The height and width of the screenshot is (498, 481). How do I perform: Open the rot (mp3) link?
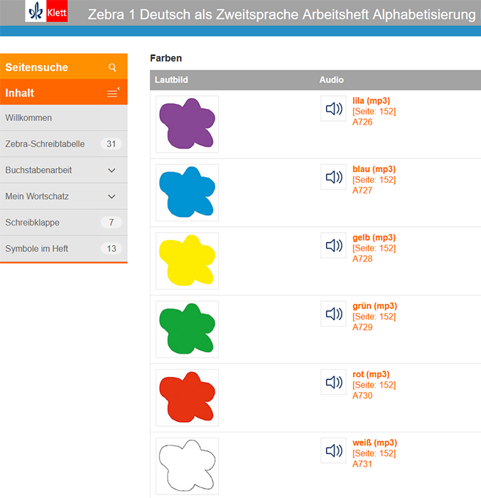coord(371,374)
